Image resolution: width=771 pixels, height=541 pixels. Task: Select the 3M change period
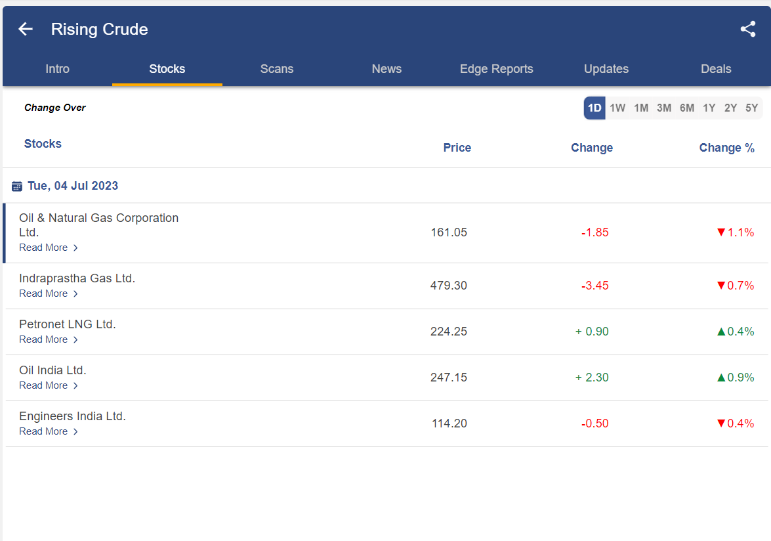pyautogui.click(x=664, y=108)
